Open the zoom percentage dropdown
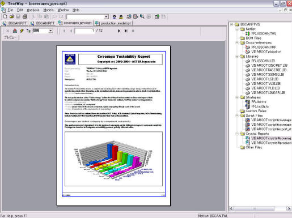Viewport: 292px width, 218px height. (x=50, y=31)
